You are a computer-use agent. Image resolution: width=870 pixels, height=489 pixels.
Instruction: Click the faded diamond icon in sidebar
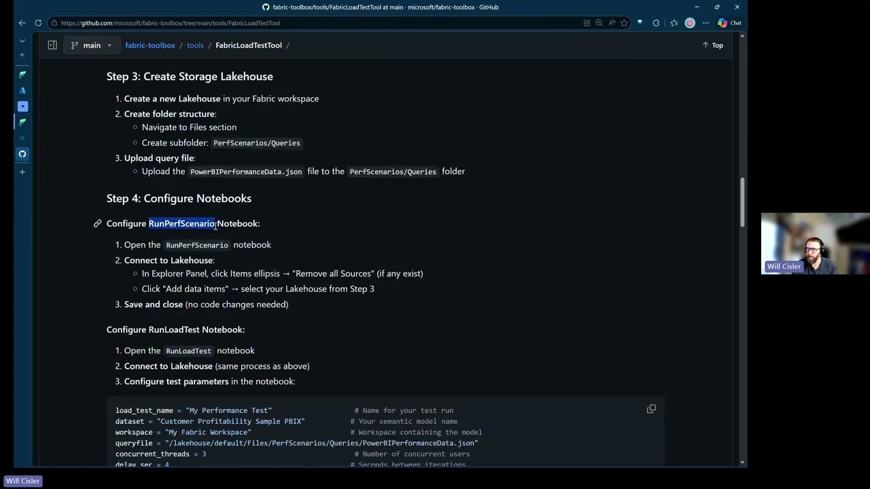click(x=22, y=56)
